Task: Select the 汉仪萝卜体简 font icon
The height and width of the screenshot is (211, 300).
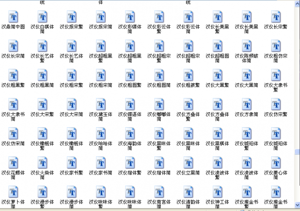Action: pyautogui.click(x=13, y=192)
